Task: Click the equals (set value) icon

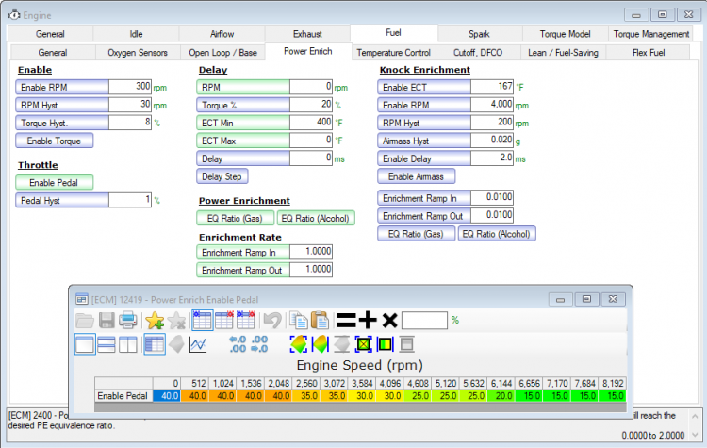Action: click(x=346, y=321)
